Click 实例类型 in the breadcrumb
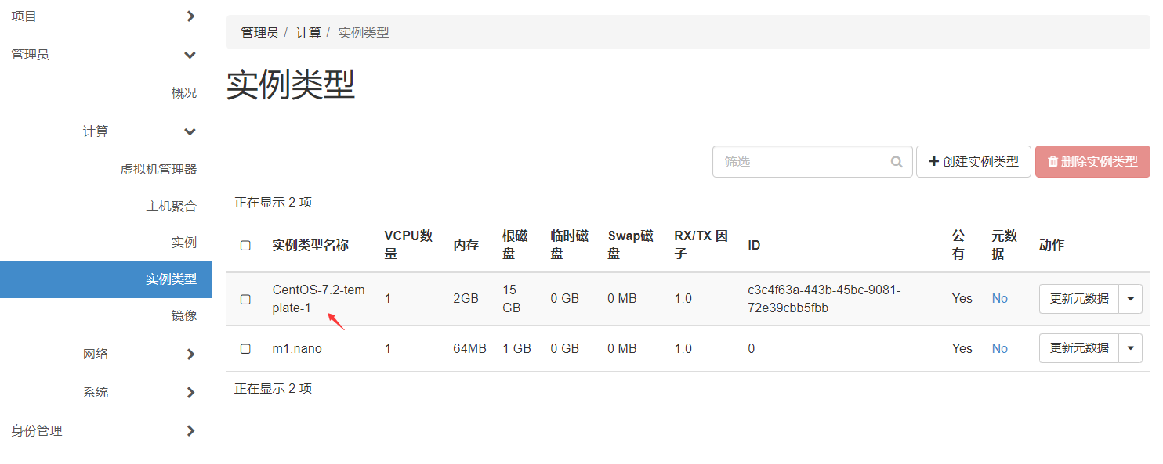 coord(364,32)
